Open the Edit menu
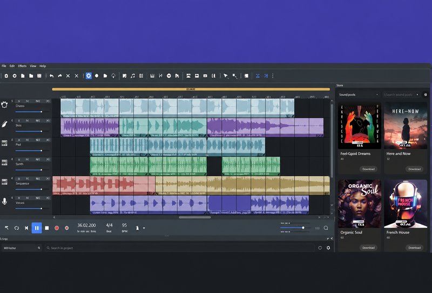This screenshot has height=293, width=432. 12,66
